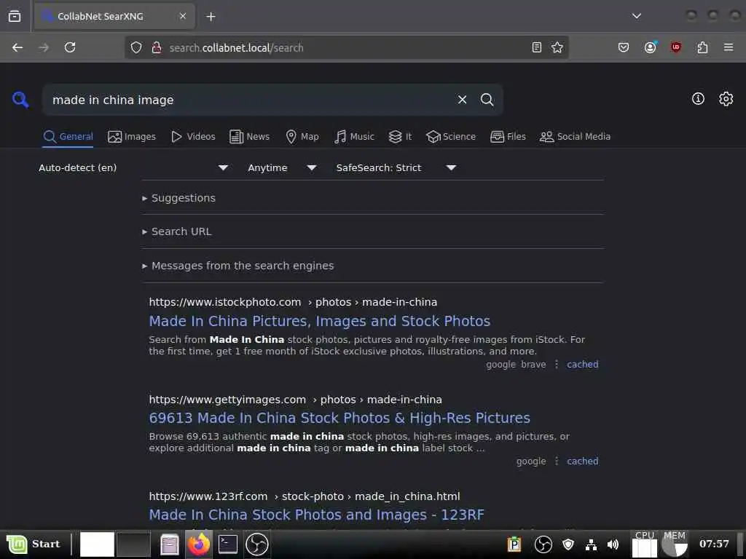Open the network tray icon

591,544
